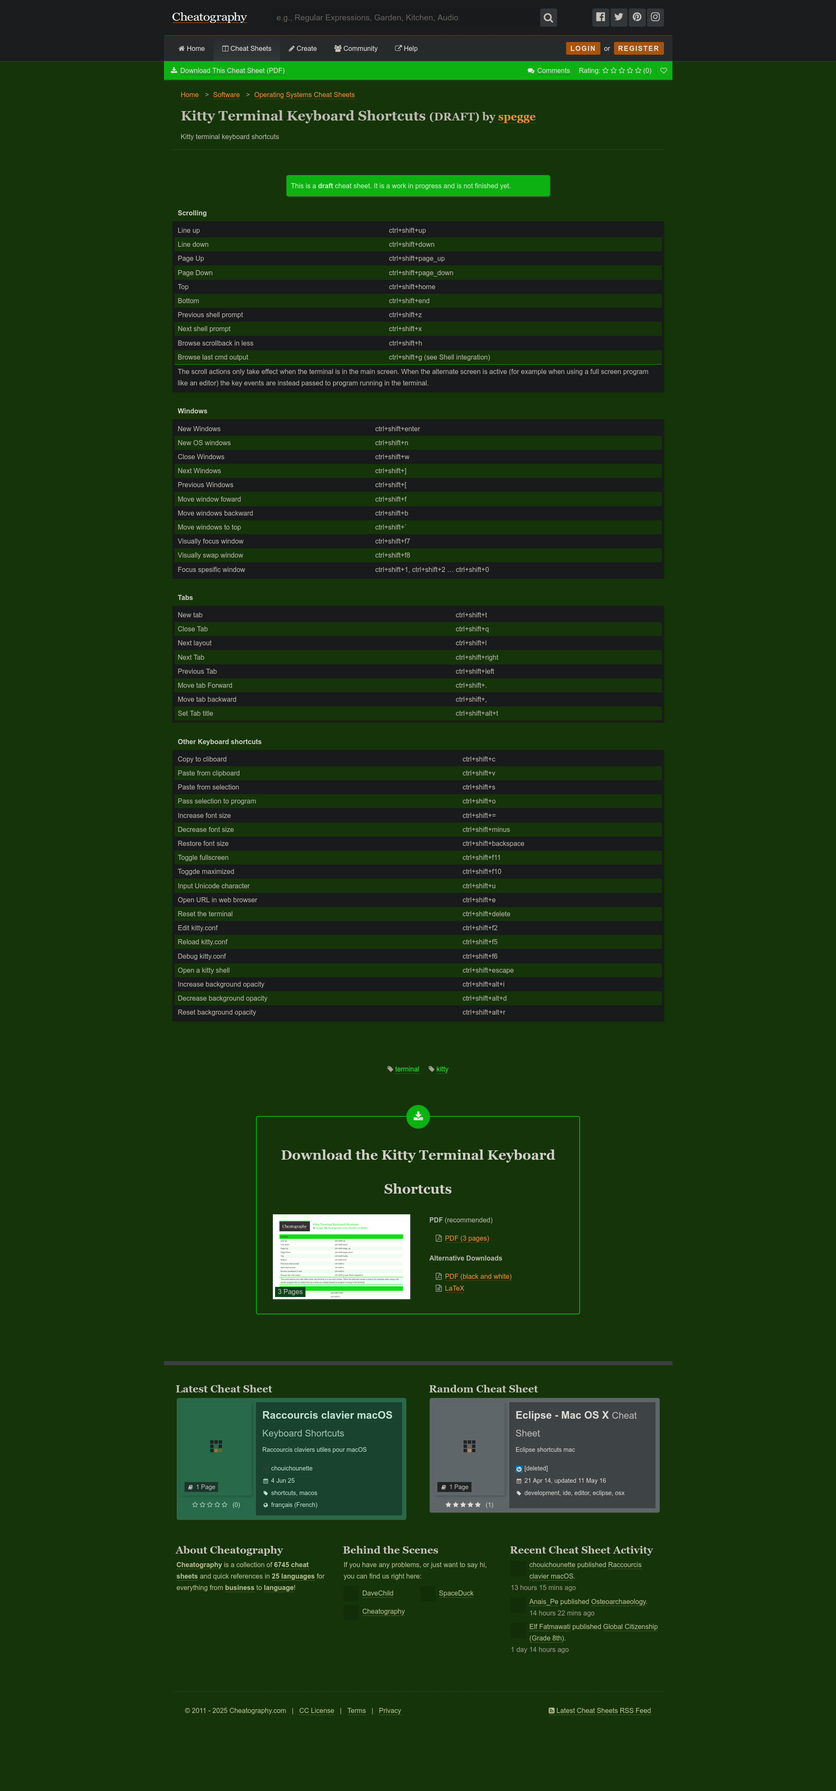
Task: Rate with the fifth star in the Rating row
Action: [x=638, y=70]
